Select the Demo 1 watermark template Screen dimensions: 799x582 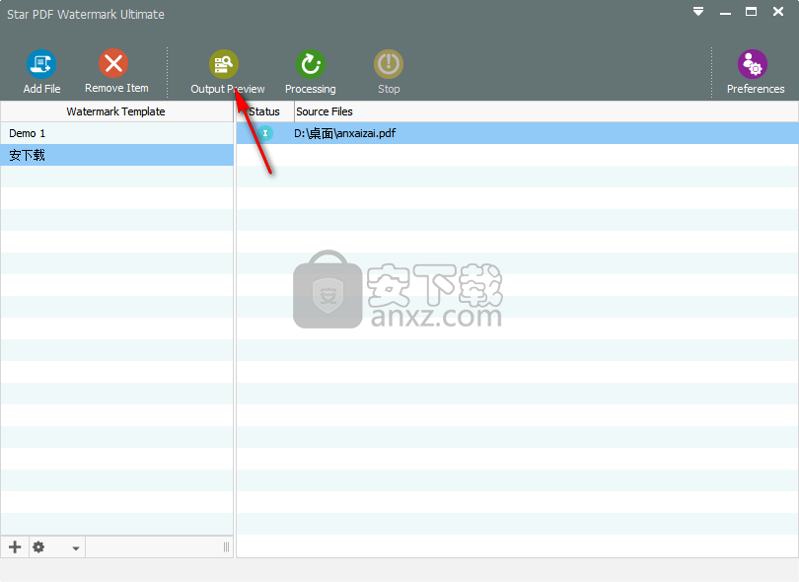(x=116, y=133)
